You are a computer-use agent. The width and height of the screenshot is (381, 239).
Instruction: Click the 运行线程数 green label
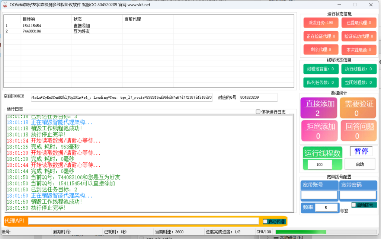coord(323,153)
